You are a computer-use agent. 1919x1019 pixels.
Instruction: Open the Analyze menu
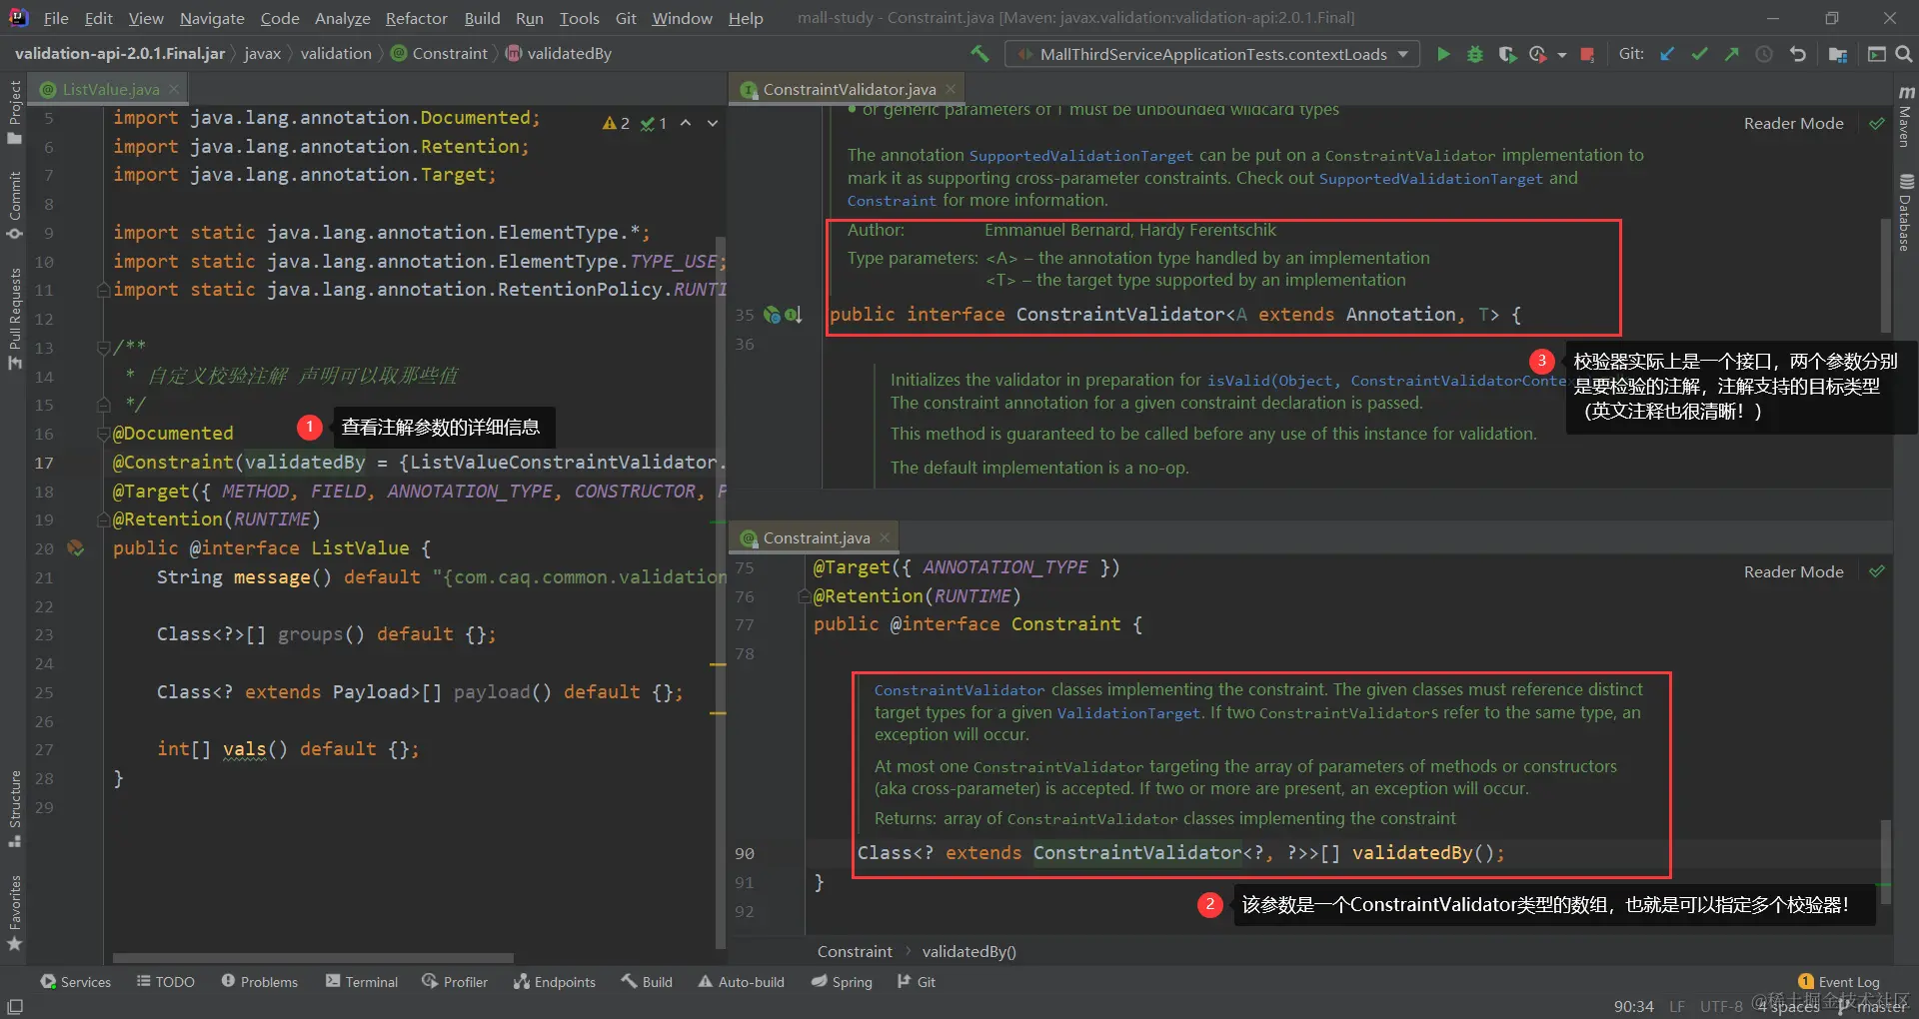pos(342,18)
